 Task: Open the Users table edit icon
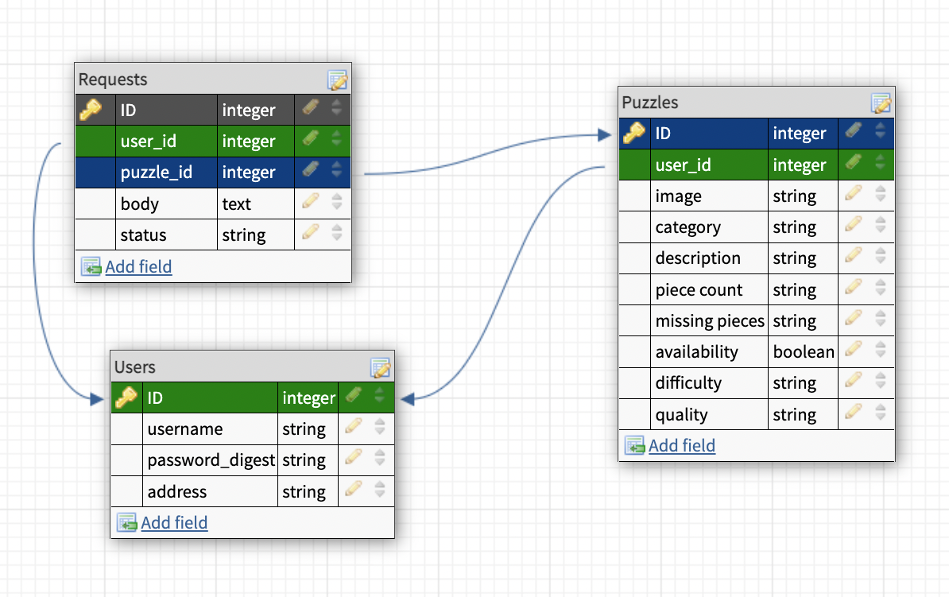pyautogui.click(x=380, y=367)
